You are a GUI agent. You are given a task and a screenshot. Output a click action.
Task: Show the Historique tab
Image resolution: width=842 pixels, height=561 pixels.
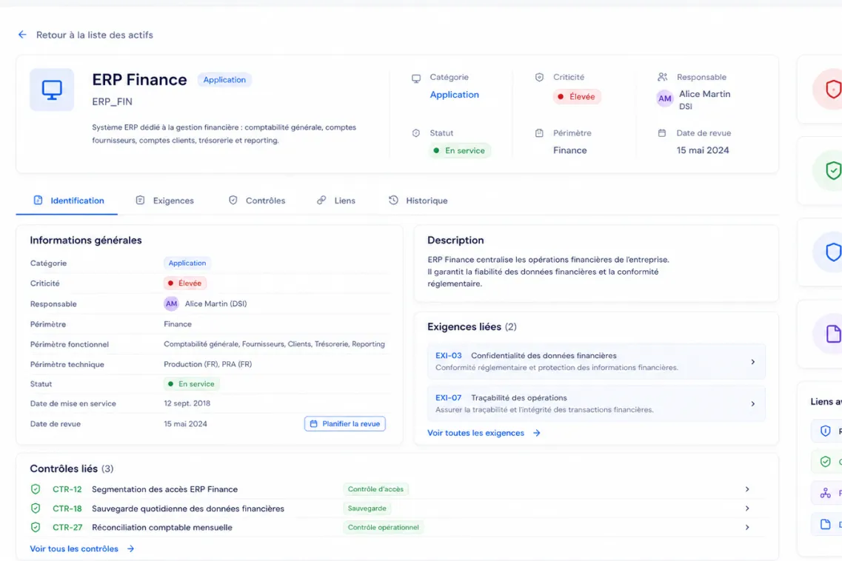[x=418, y=201]
